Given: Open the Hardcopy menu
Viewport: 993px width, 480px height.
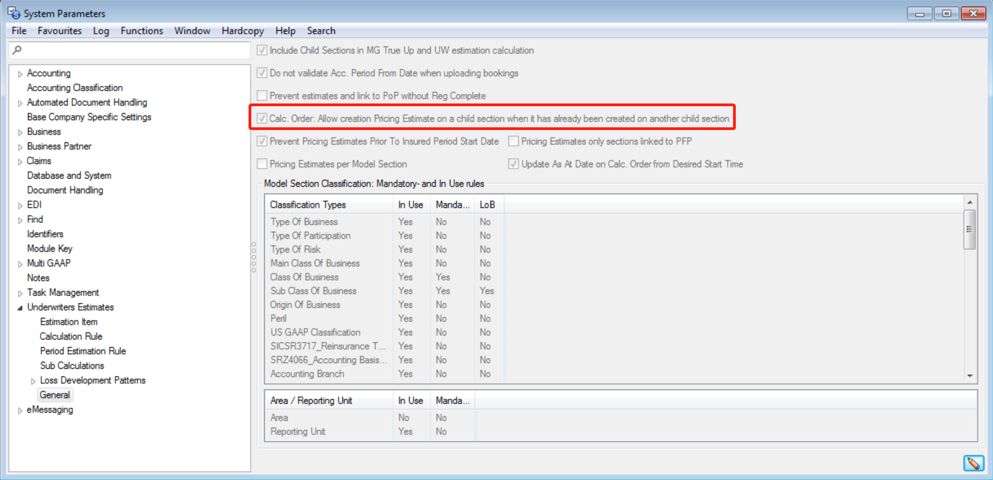Looking at the screenshot, I should (243, 31).
